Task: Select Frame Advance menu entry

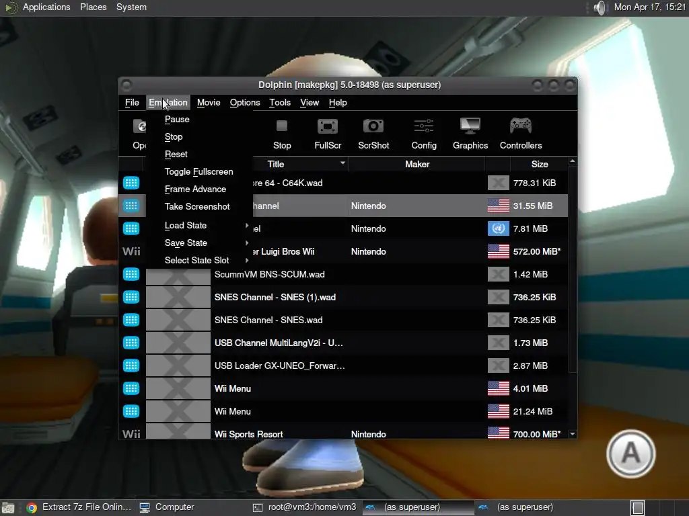Action: (x=196, y=189)
